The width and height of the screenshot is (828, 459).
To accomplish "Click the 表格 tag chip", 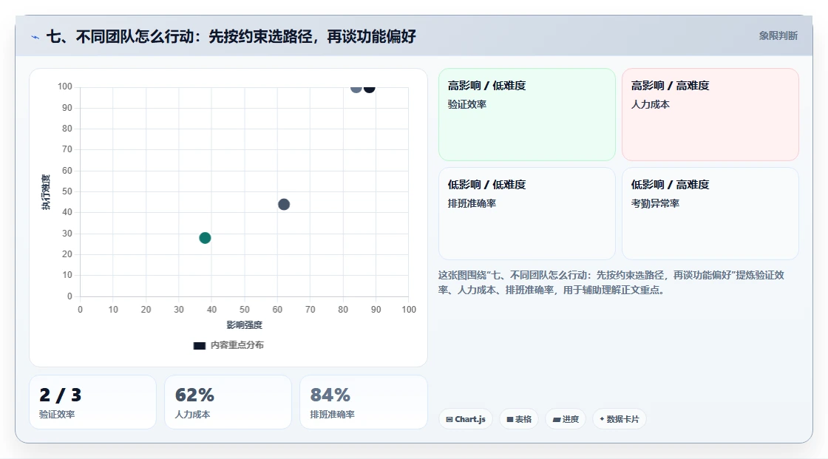I will pos(519,419).
